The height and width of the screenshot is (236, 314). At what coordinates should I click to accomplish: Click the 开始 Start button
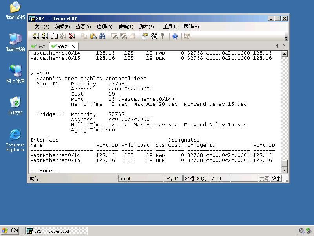(10, 230)
